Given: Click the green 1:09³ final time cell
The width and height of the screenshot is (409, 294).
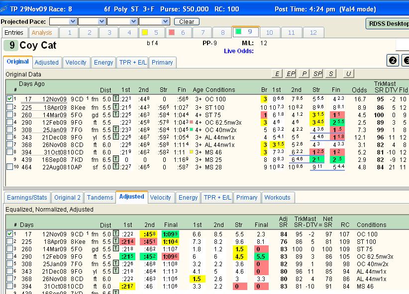Looking at the screenshot, I should click(170, 234).
